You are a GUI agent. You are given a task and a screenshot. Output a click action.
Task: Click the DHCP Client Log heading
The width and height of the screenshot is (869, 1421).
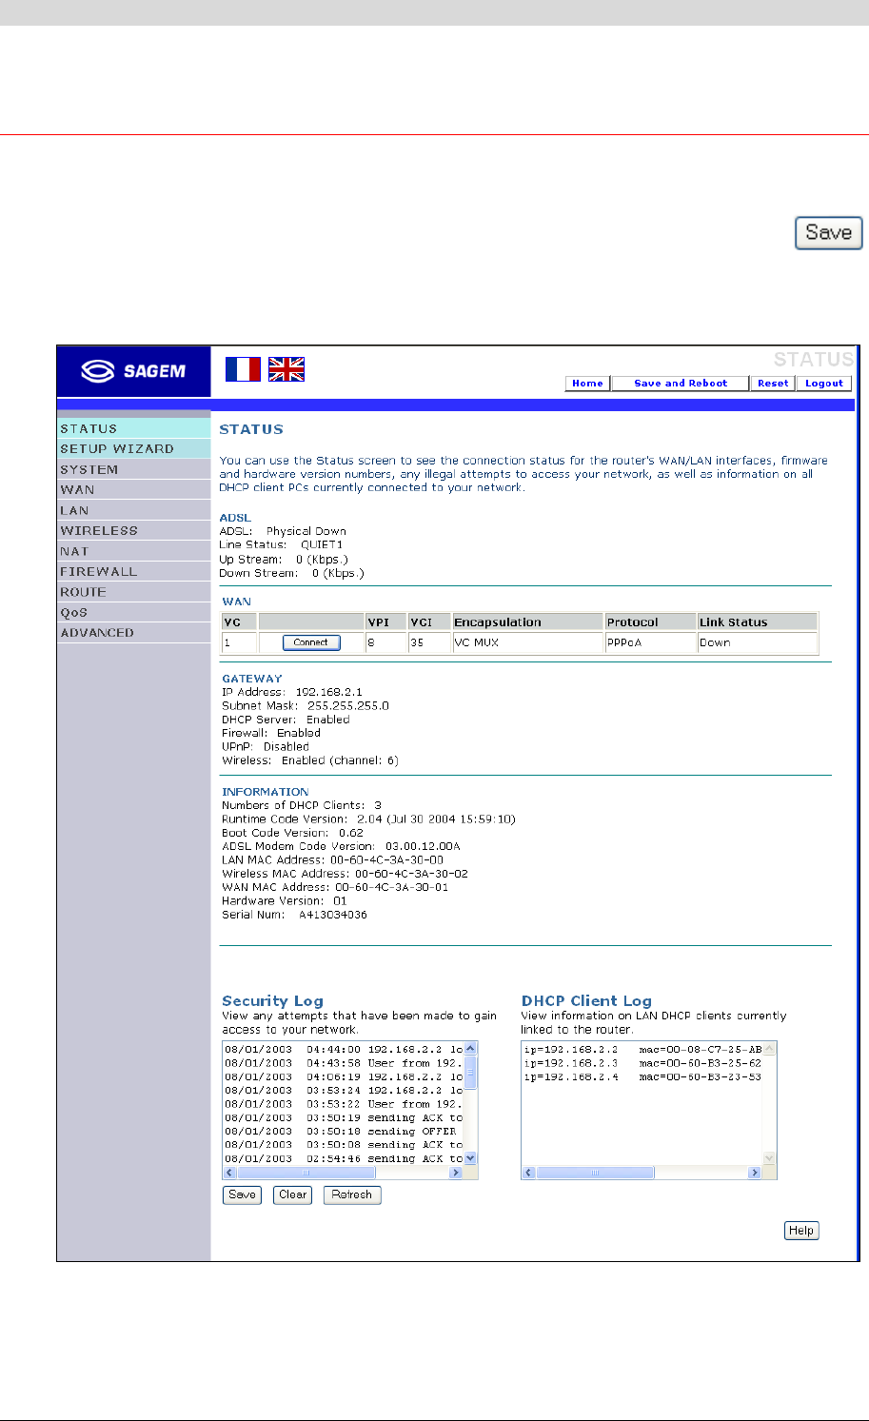586,1001
